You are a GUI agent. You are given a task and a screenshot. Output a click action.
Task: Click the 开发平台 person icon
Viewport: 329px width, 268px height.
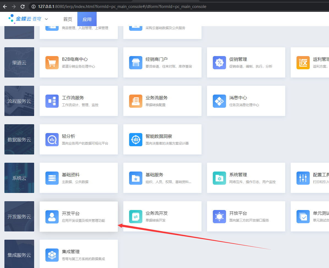(x=52, y=217)
